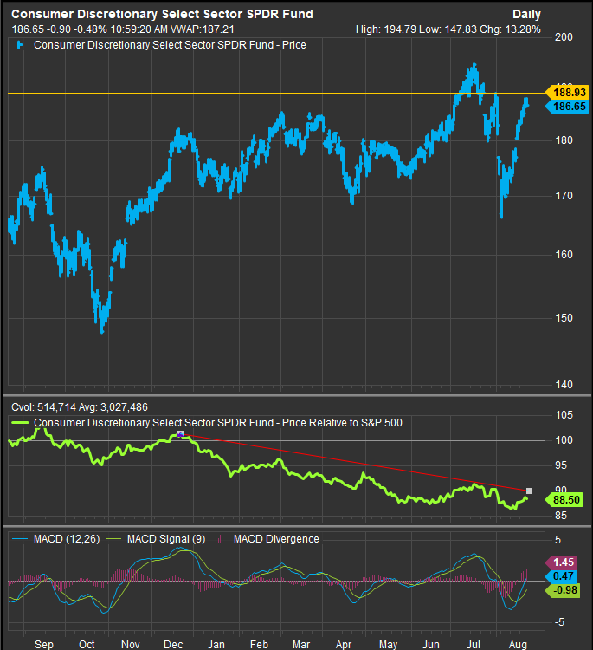Click the 'May' month label on time axis
The image size is (593, 650).
(388, 644)
